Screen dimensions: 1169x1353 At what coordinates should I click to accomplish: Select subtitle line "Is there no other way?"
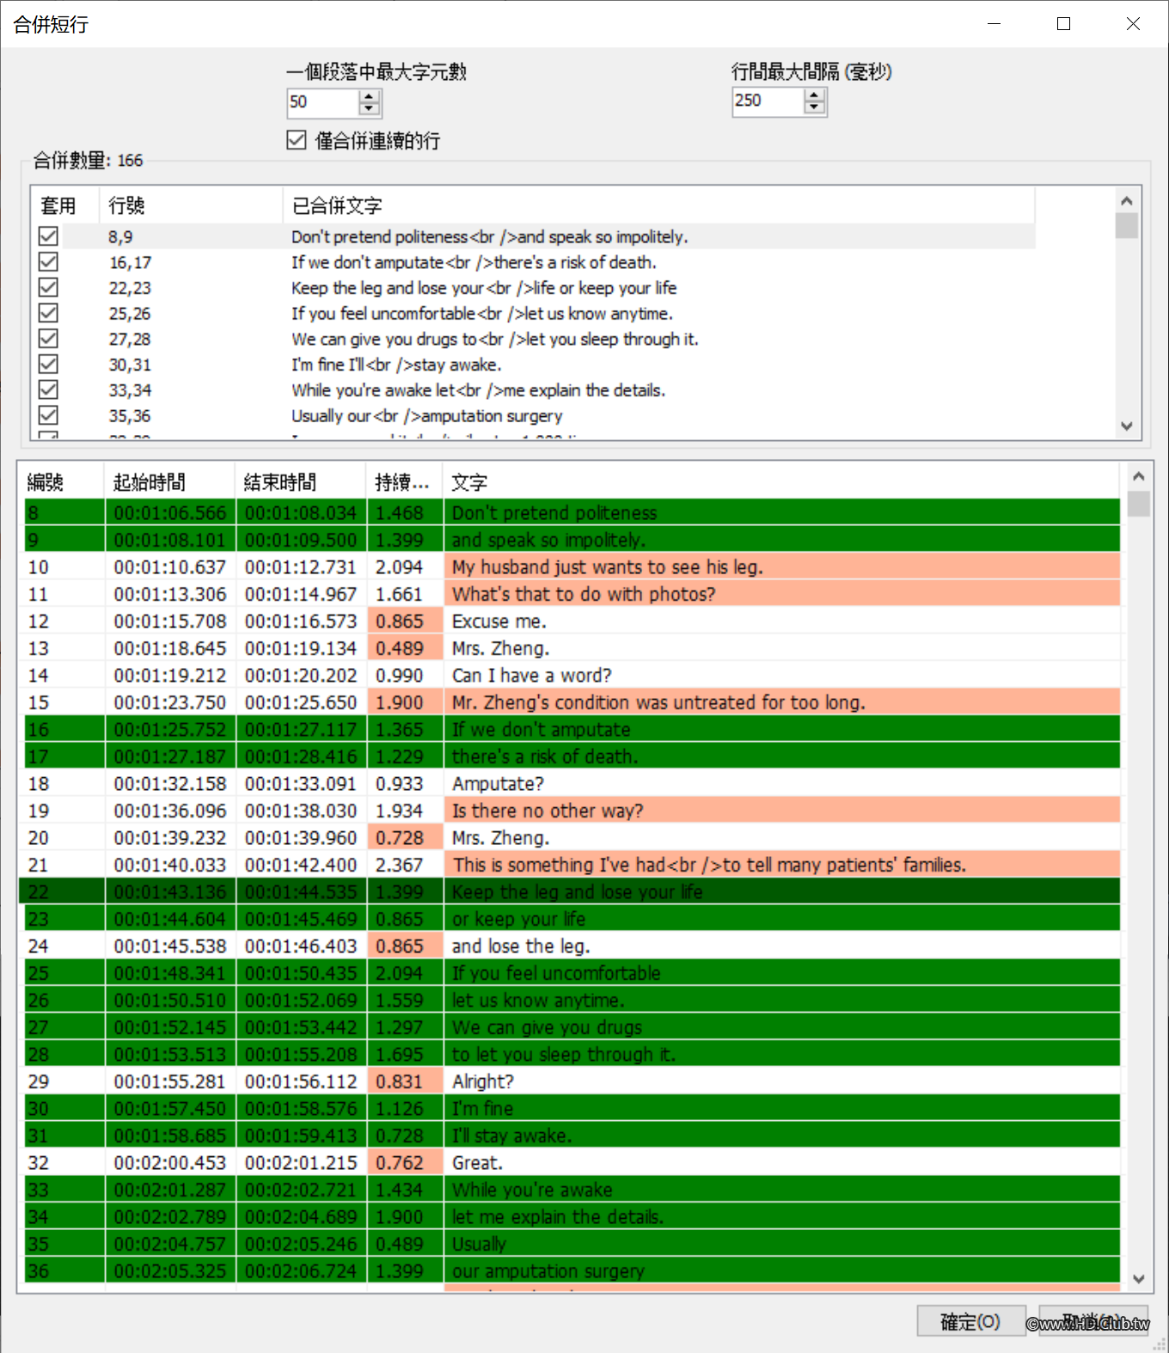pyautogui.click(x=570, y=811)
